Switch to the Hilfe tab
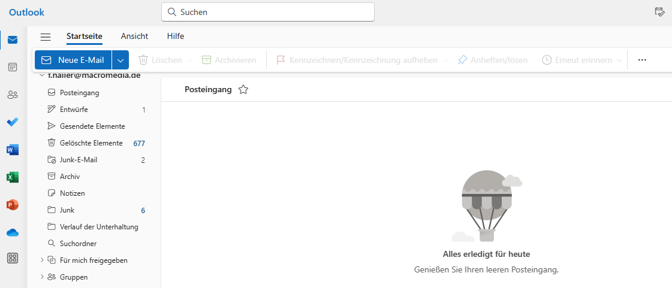The width and height of the screenshot is (672, 288). point(176,37)
